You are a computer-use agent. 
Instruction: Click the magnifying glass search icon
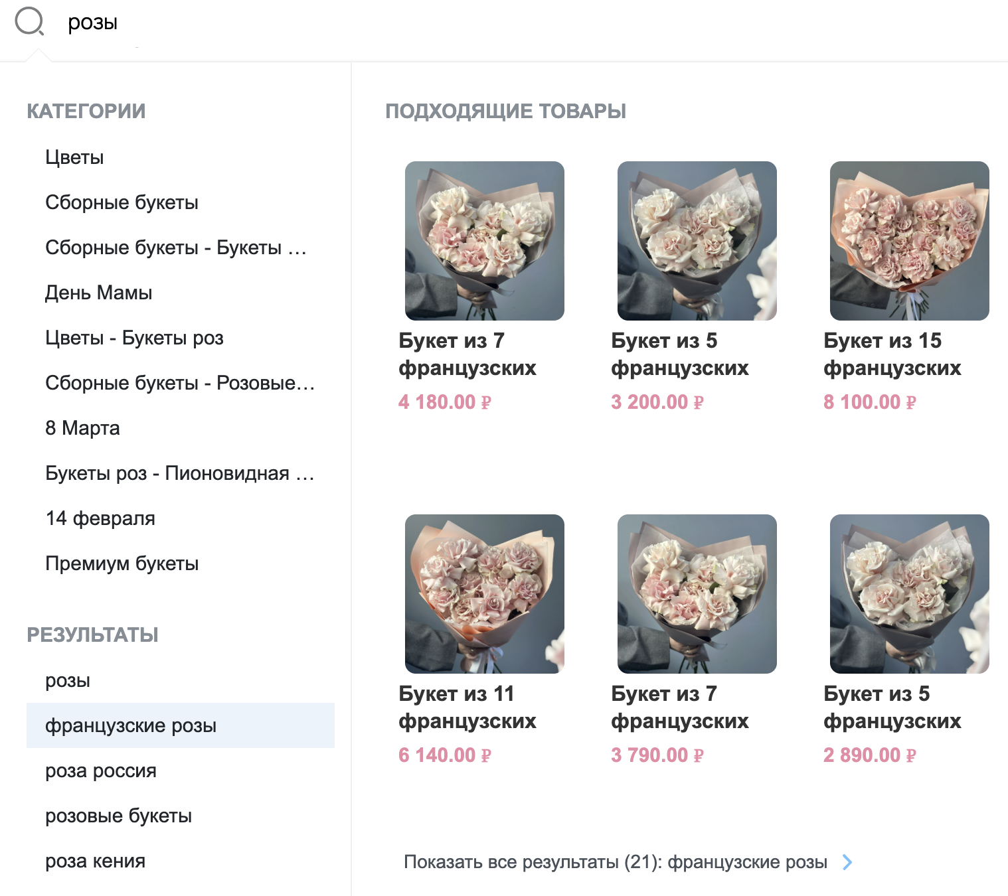coord(29,22)
